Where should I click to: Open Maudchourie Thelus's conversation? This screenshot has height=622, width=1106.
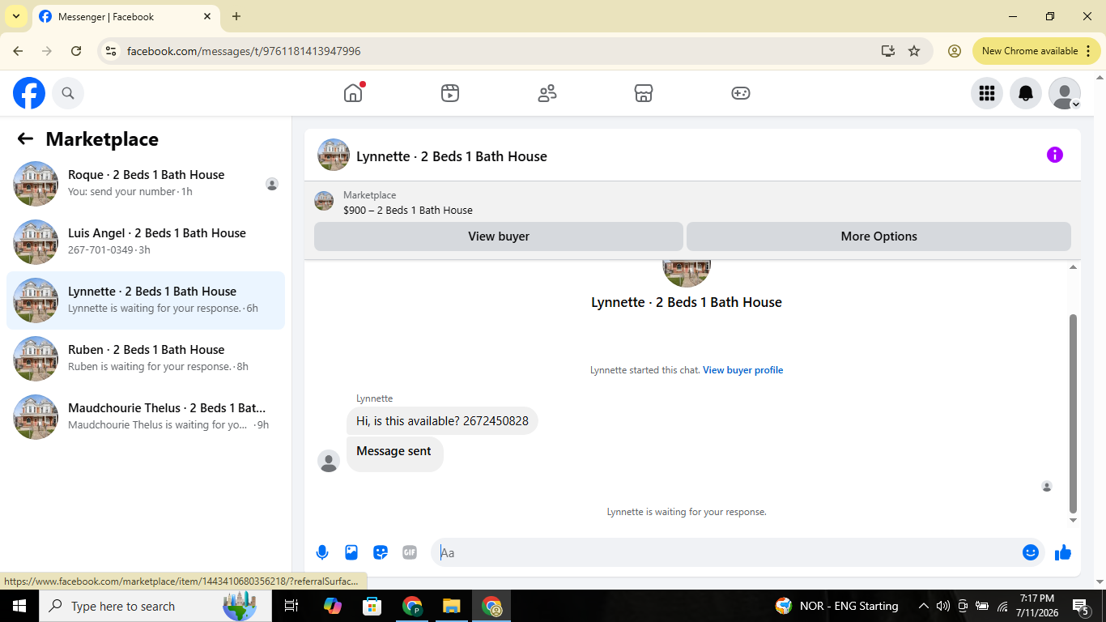coord(146,417)
